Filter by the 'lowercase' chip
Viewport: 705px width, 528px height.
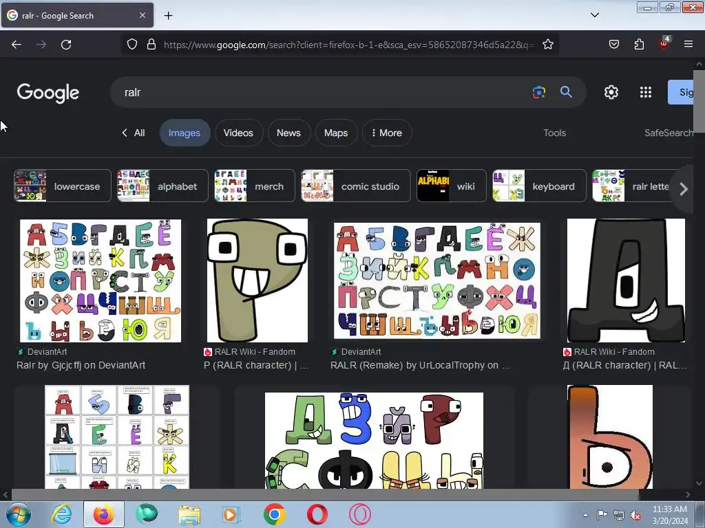point(62,186)
